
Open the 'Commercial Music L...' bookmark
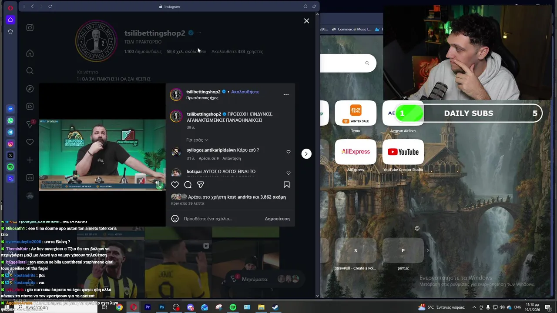pos(352,29)
